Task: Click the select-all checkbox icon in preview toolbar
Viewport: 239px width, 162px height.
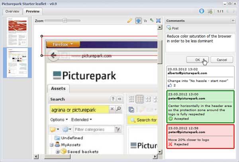Action: tap(131, 110)
